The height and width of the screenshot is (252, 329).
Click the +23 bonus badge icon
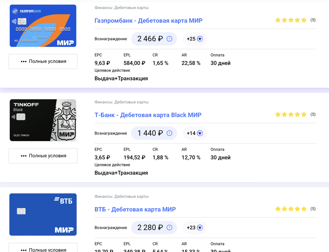point(200,228)
